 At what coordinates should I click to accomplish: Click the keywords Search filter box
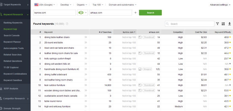tap(189, 24)
